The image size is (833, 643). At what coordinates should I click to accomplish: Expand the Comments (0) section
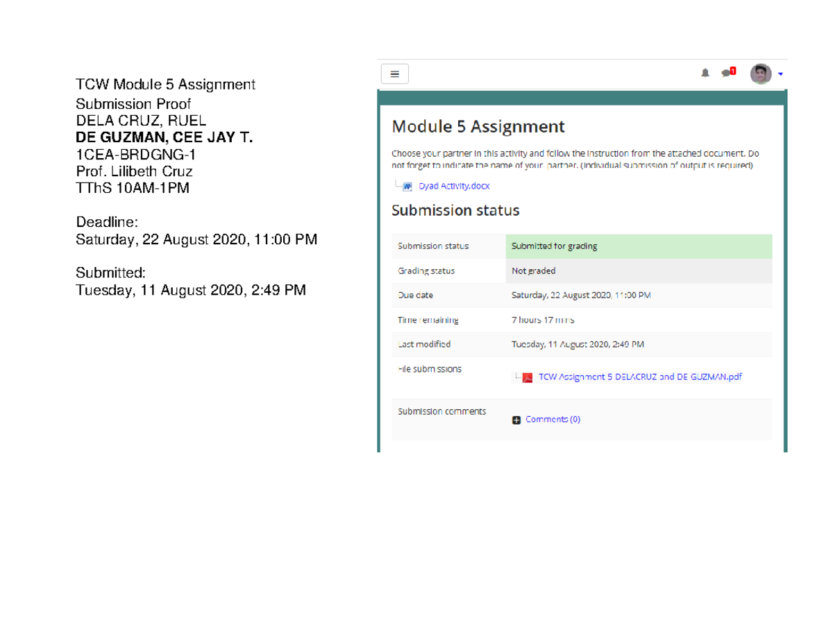click(553, 419)
